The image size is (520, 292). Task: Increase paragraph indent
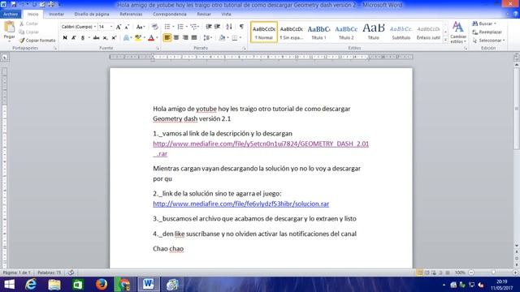217,27
